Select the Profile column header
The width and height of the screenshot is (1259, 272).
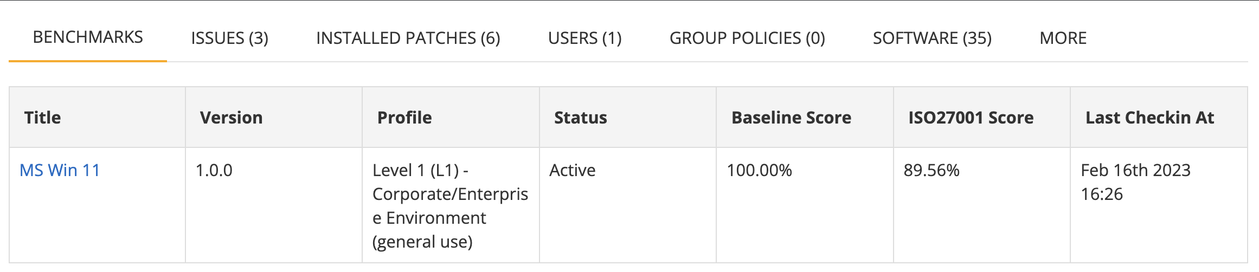point(404,118)
